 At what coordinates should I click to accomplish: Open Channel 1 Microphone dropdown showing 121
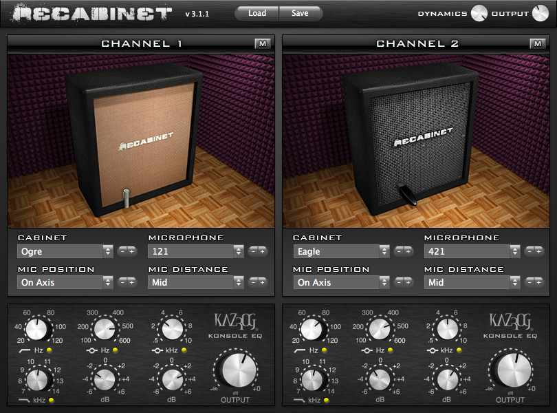click(x=196, y=251)
